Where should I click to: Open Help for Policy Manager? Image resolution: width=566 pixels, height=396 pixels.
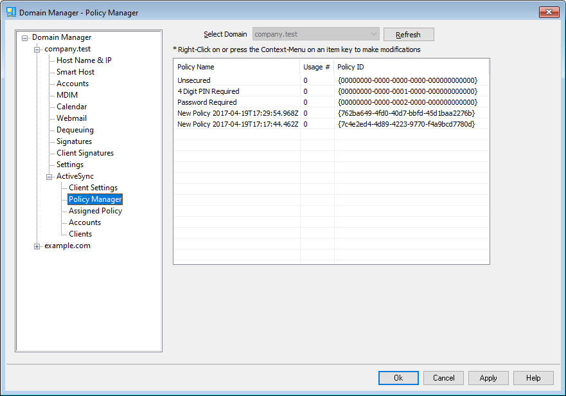[533, 378]
